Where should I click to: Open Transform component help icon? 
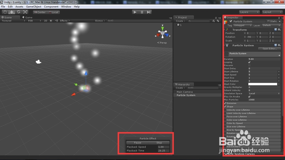(x=276, y=30)
